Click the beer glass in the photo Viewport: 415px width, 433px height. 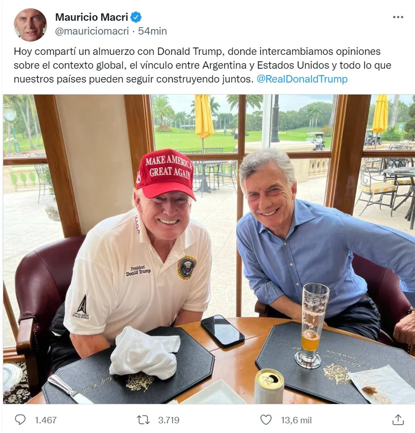click(x=311, y=325)
